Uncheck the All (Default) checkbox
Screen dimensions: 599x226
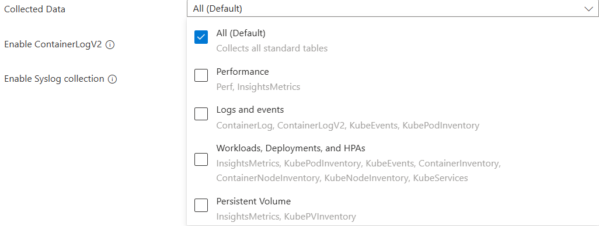click(x=201, y=37)
